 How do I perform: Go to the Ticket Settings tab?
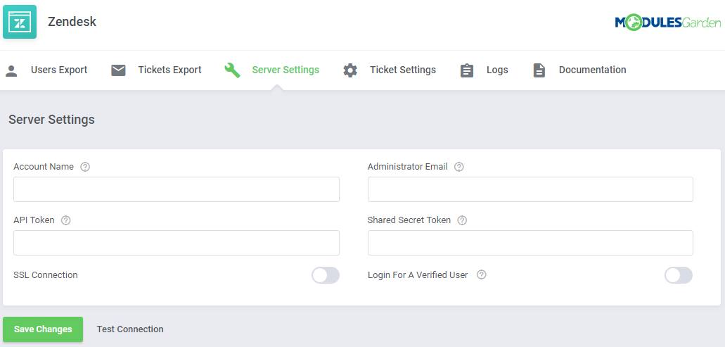click(403, 70)
